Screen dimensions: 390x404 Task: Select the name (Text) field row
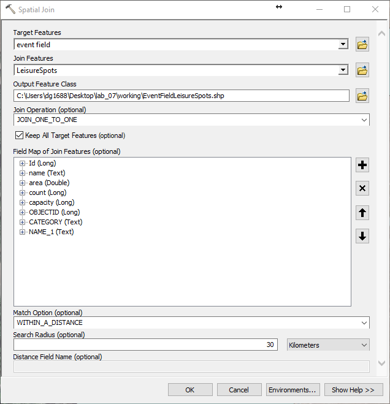click(x=47, y=173)
